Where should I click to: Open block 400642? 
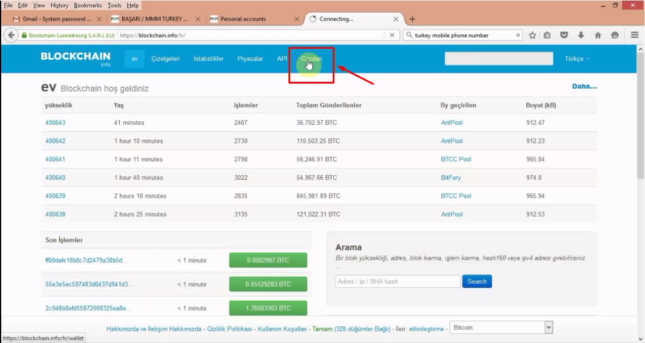coord(55,140)
